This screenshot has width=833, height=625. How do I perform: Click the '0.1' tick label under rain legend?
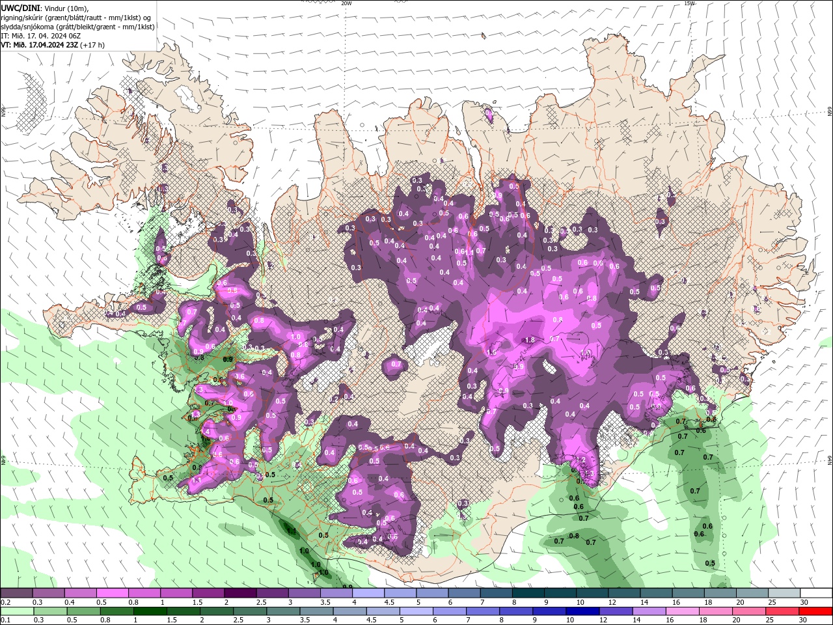(x=5, y=620)
